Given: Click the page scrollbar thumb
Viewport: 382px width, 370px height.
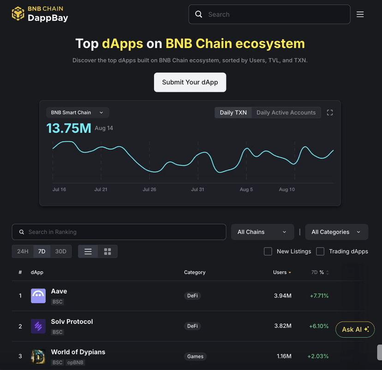Looking at the screenshot, I should [380, 352].
